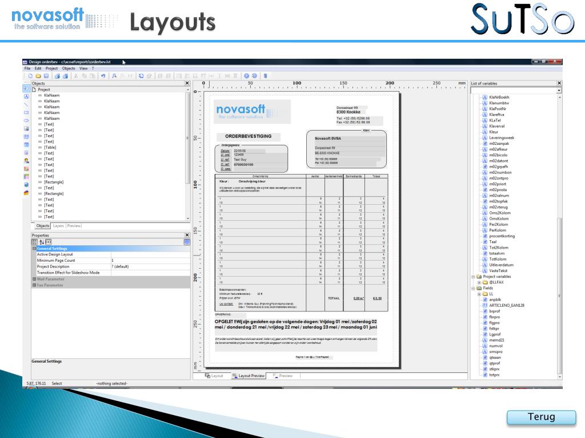Click the Open folder toolbar icon

(38, 76)
